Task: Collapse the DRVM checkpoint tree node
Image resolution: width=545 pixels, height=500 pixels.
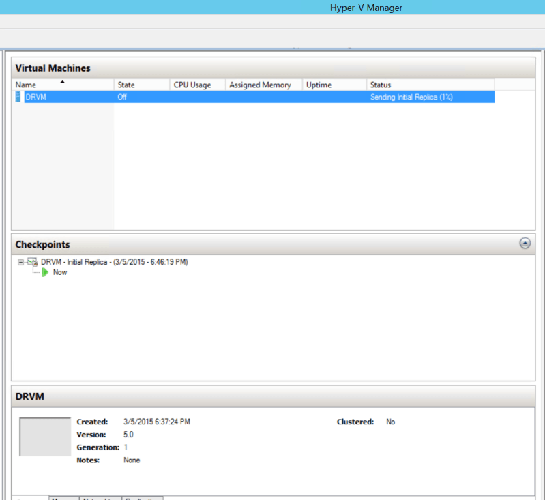Action: [21, 262]
